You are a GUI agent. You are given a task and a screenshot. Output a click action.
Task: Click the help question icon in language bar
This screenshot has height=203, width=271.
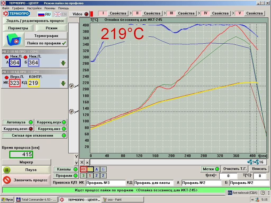tap(263, 193)
